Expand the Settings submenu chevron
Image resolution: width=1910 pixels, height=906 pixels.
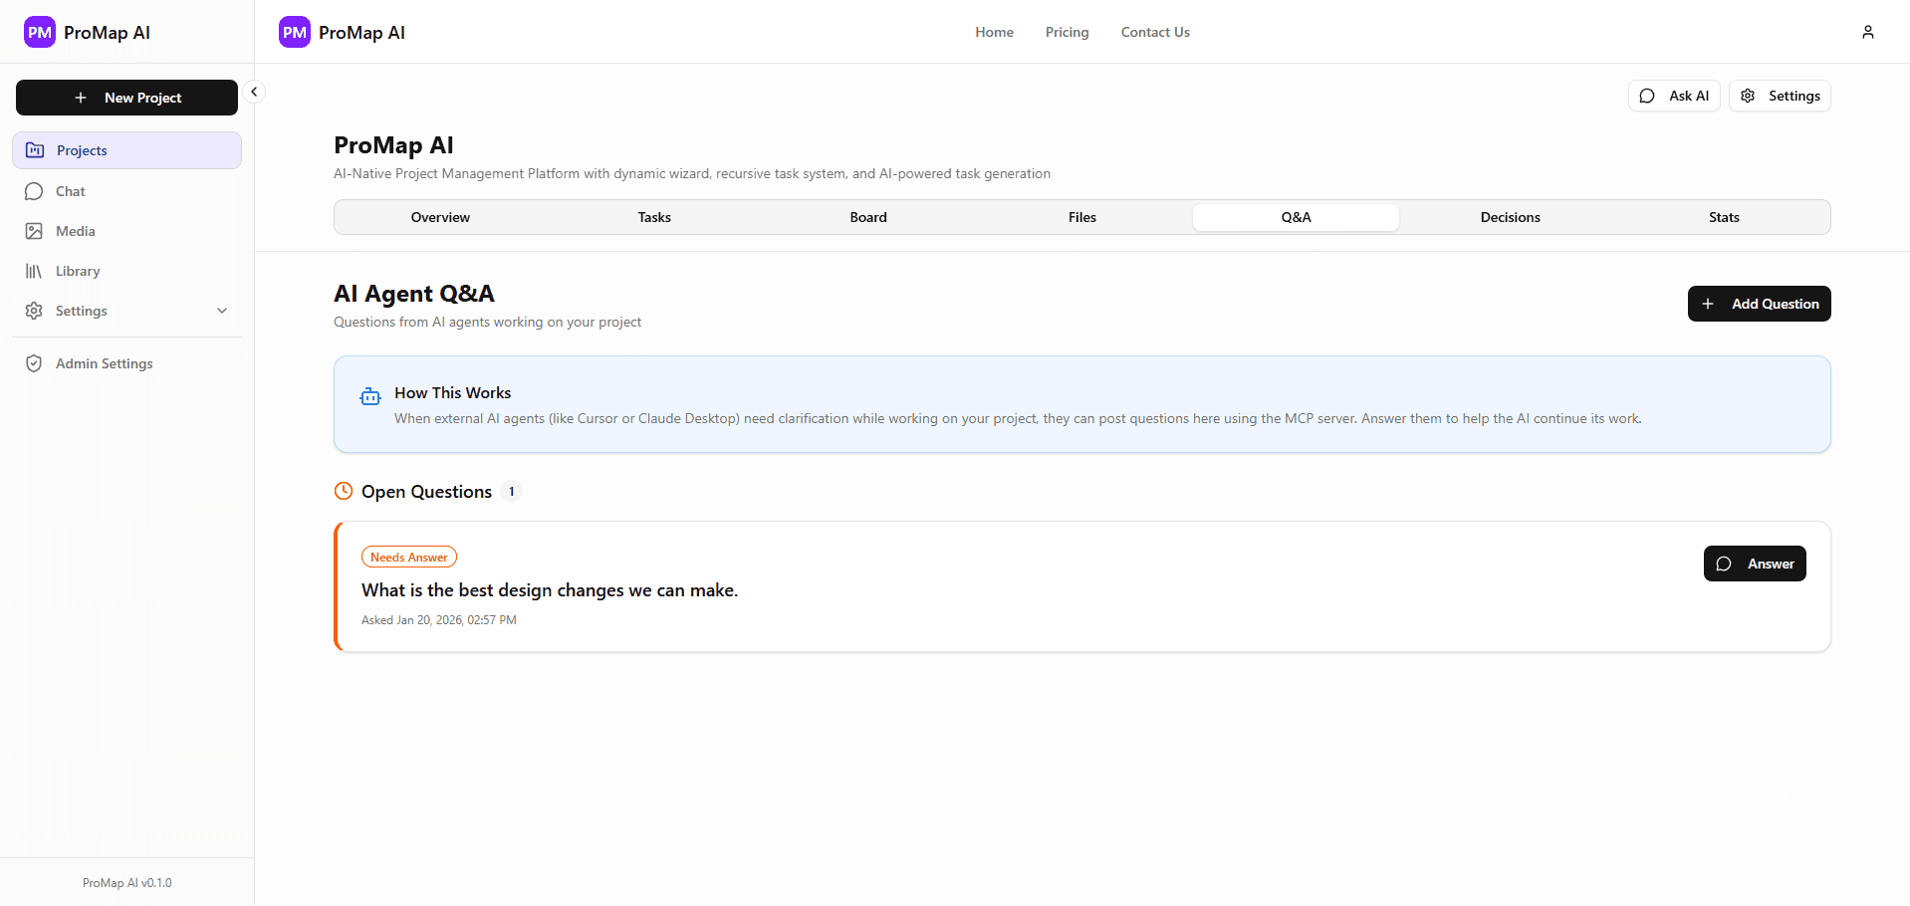(222, 310)
